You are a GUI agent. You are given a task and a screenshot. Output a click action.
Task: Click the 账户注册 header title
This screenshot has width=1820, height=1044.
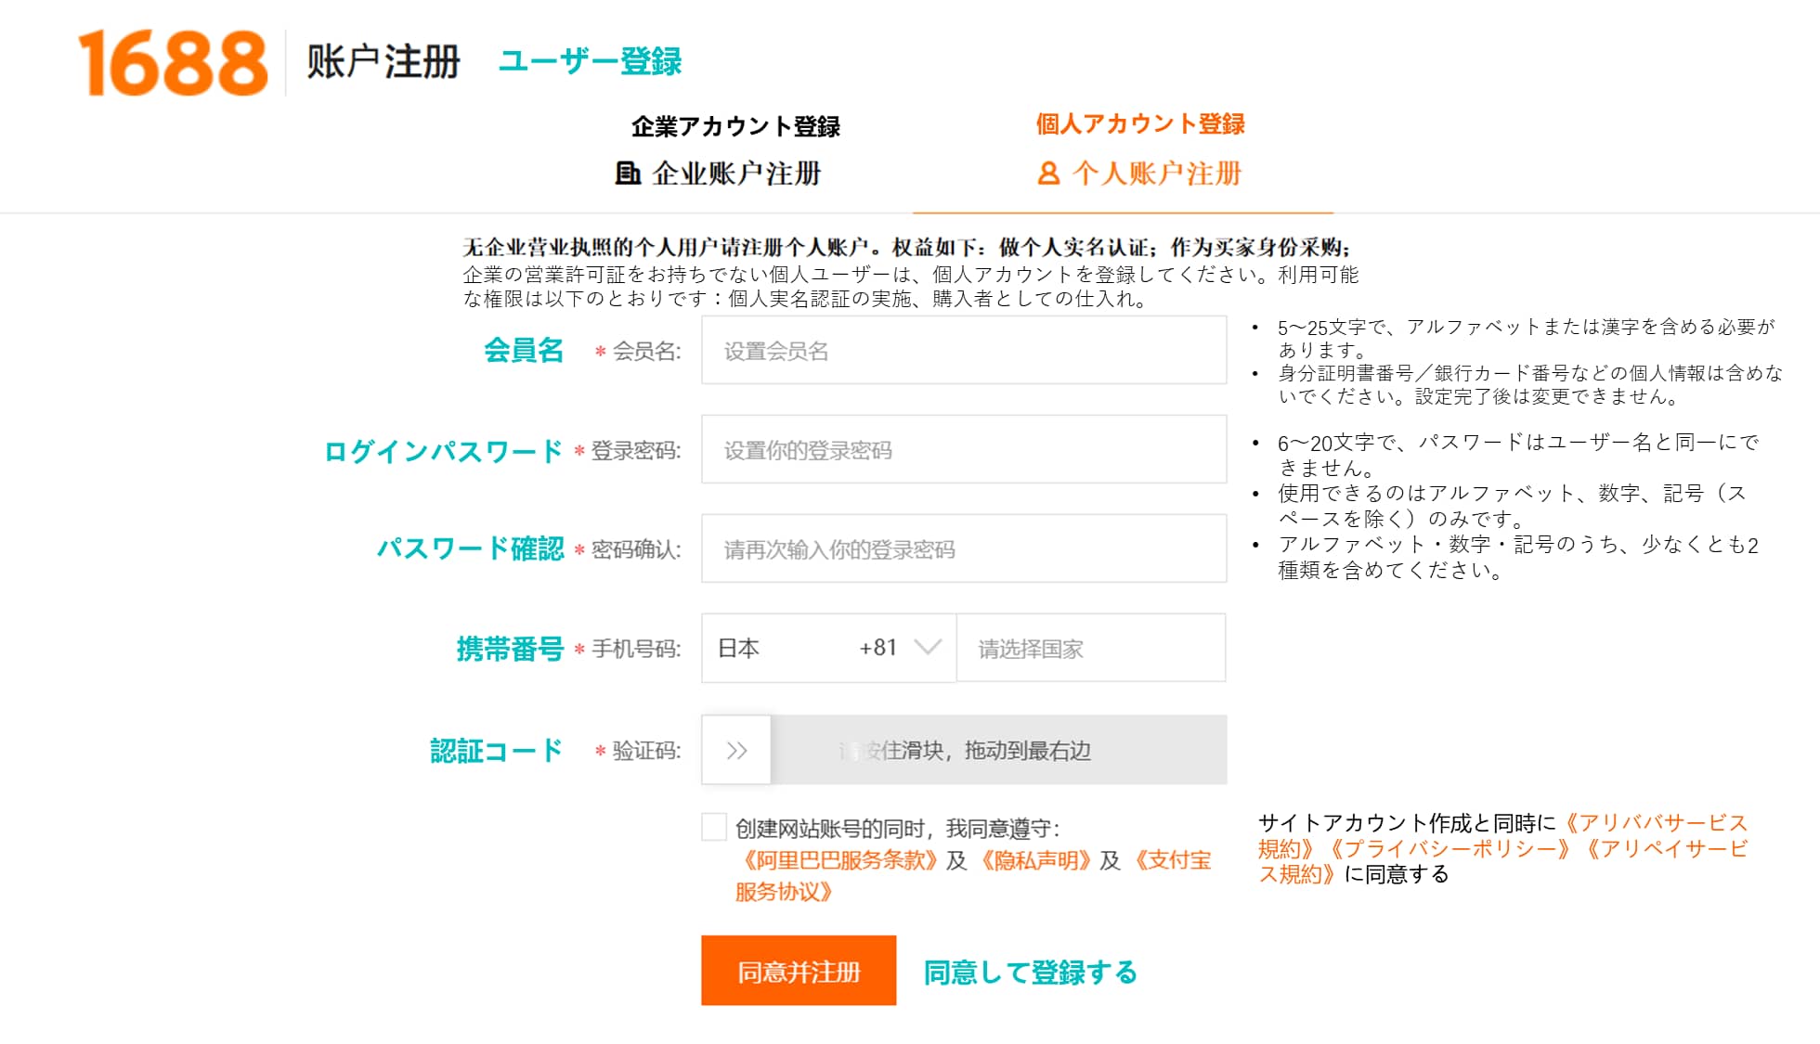coord(383,62)
